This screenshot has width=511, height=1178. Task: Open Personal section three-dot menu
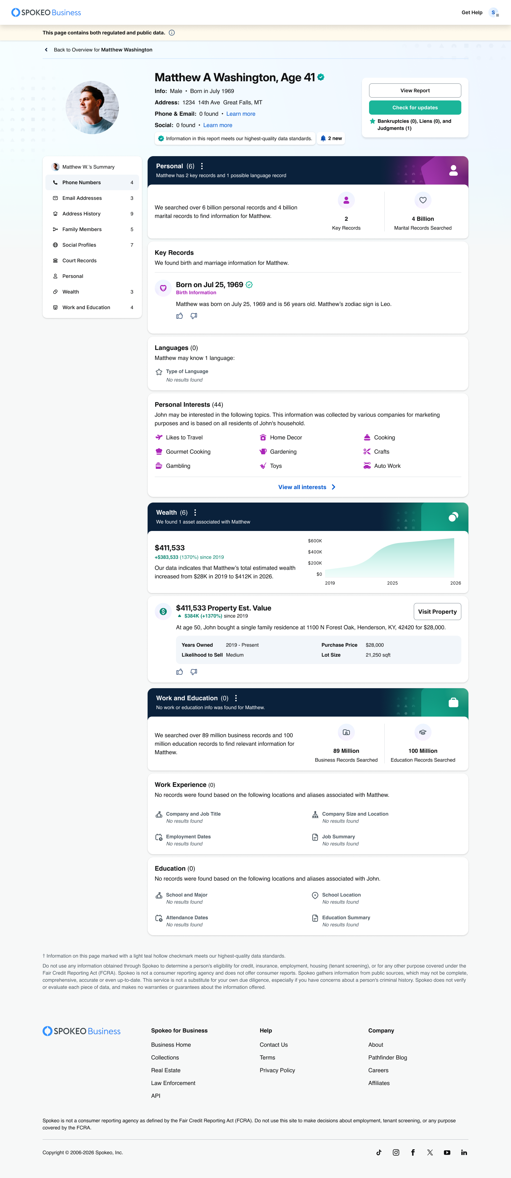point(202,166)
